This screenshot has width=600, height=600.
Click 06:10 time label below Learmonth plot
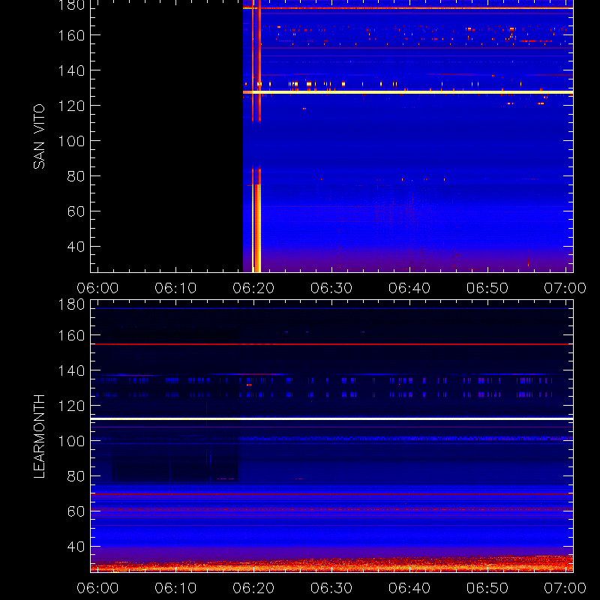tap(175, 588)
